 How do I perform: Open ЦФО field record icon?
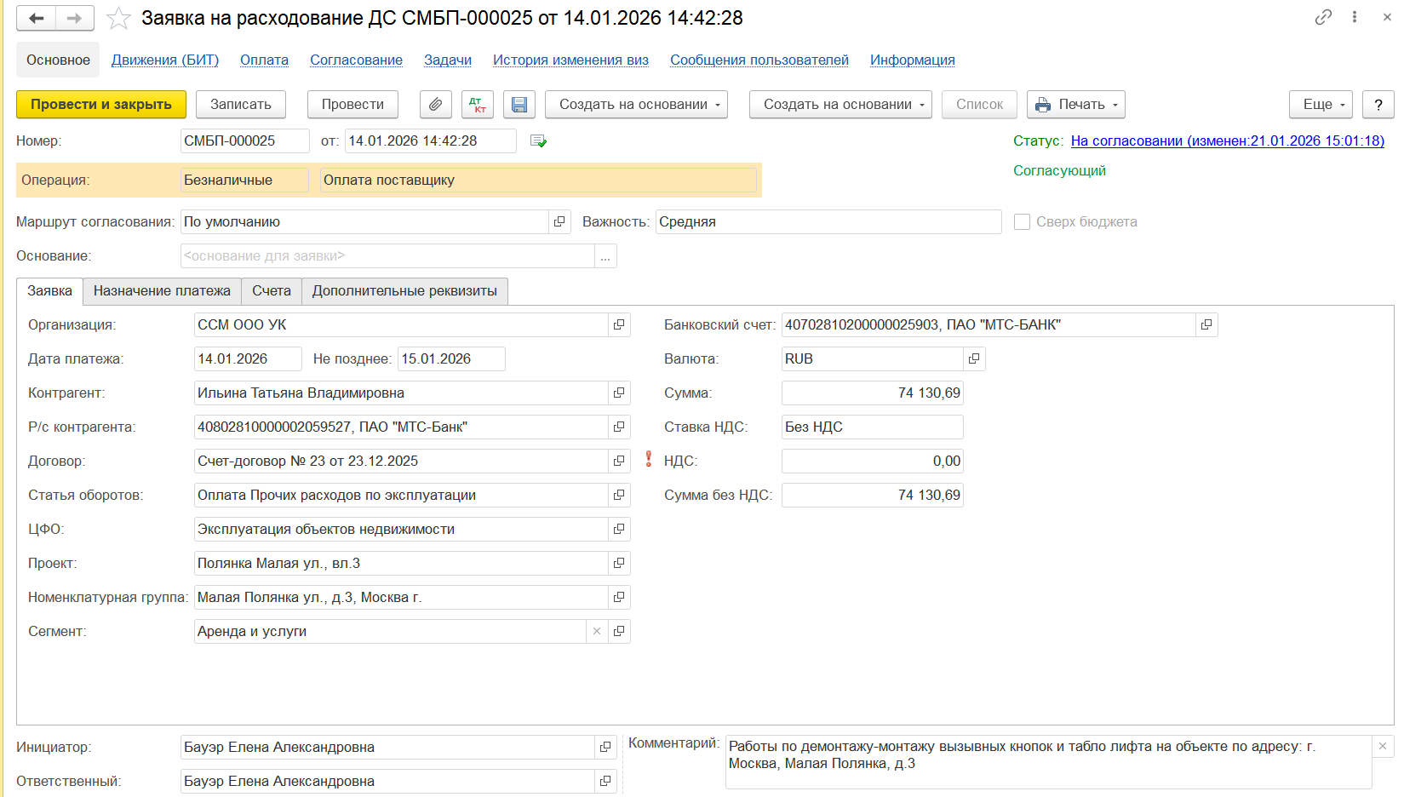pyautogui.click(x=619, y=530)
